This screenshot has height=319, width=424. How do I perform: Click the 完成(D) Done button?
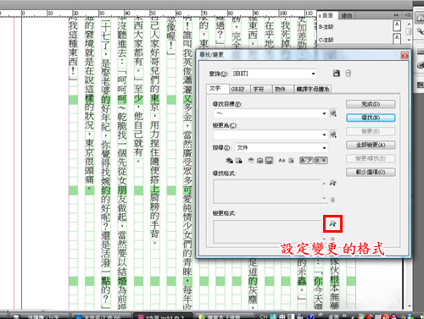[x=371, y=104]
